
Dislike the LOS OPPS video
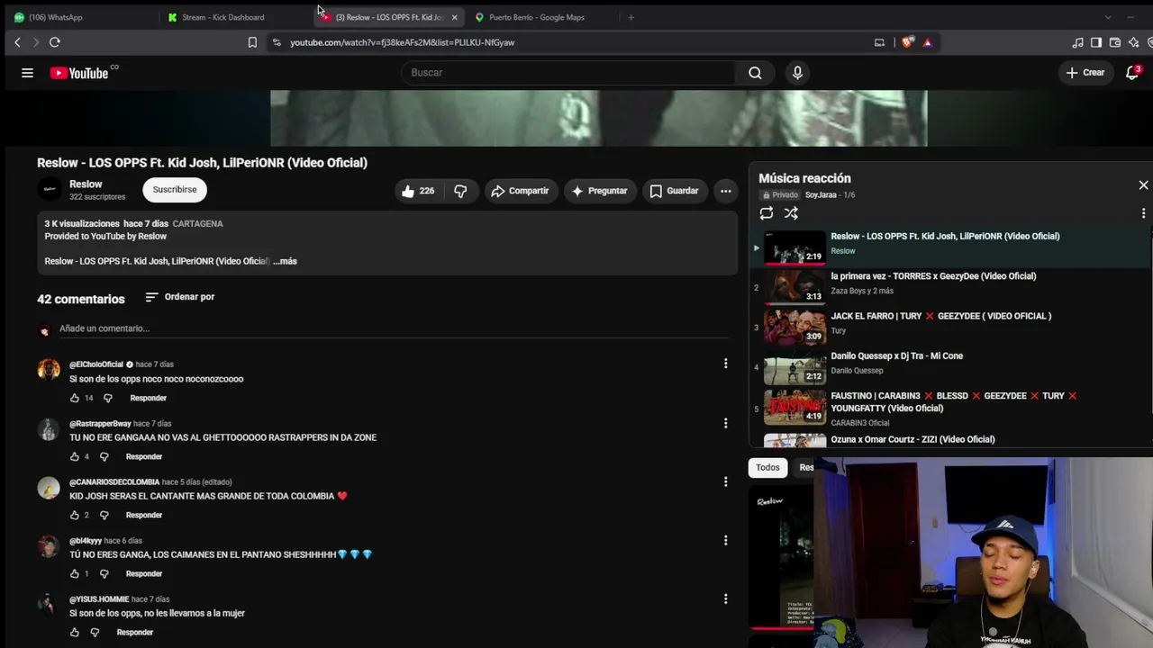[460, 191]
